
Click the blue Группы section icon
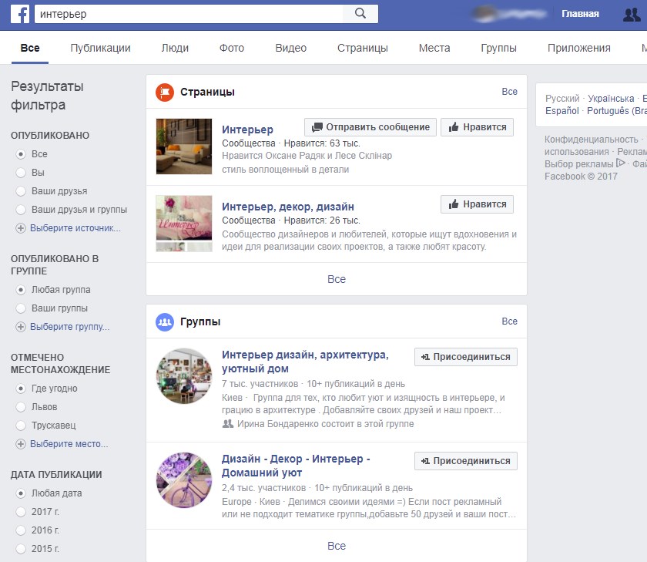165,322
